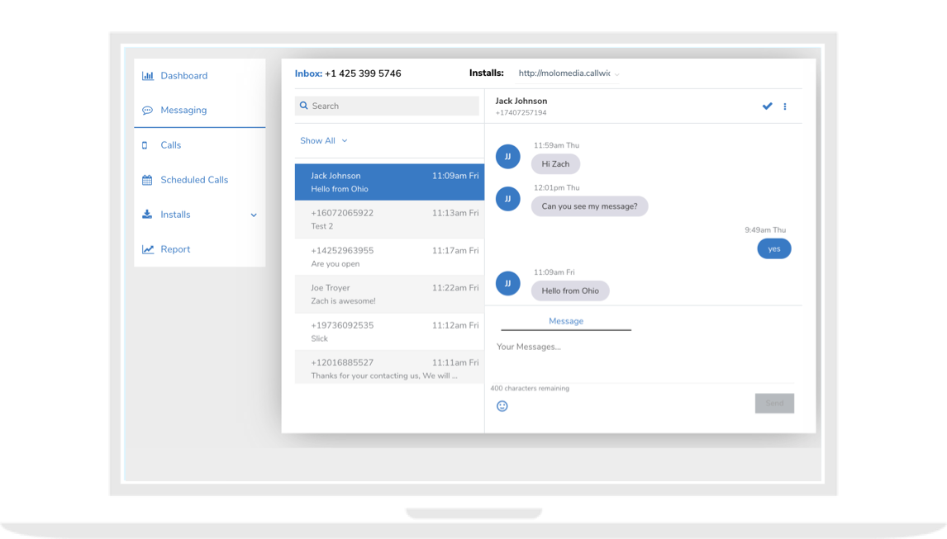
Task: Expand the Installs submenu chevron
Action: (x=254, y=215)
